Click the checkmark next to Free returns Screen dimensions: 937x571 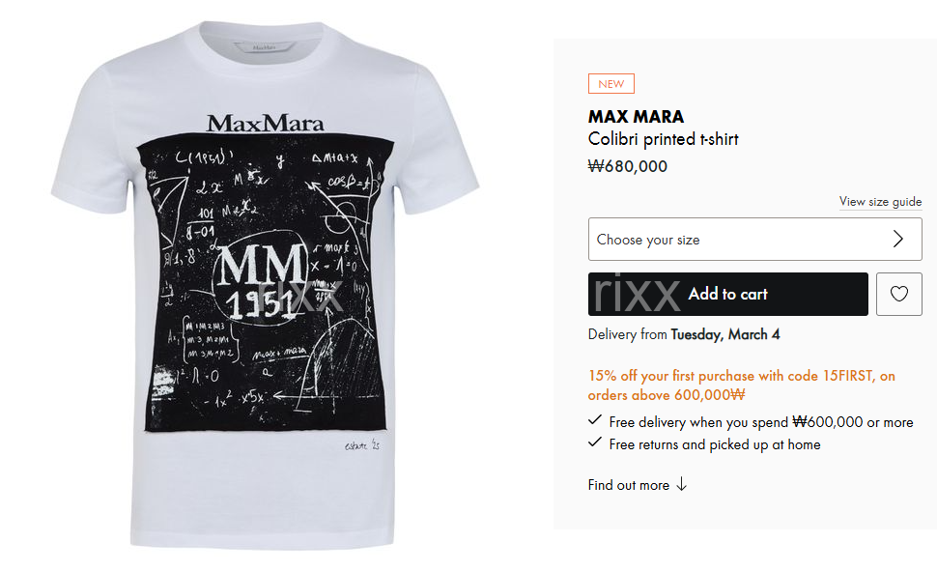pyautogui.click(x=595, y=443)
